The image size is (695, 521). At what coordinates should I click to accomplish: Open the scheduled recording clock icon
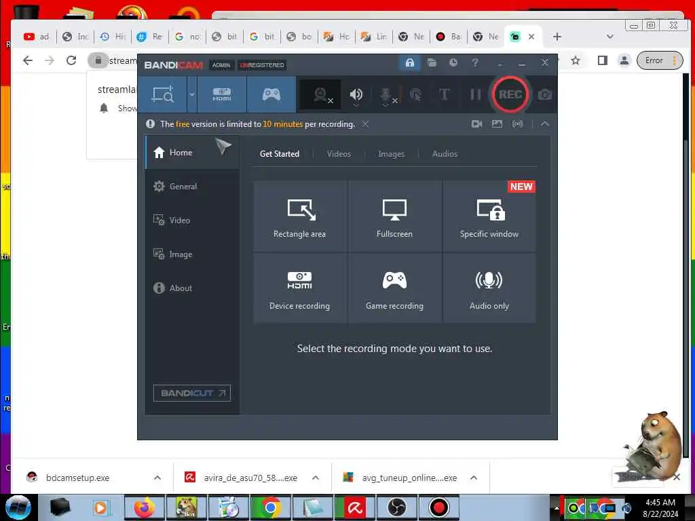pos(453,62)
